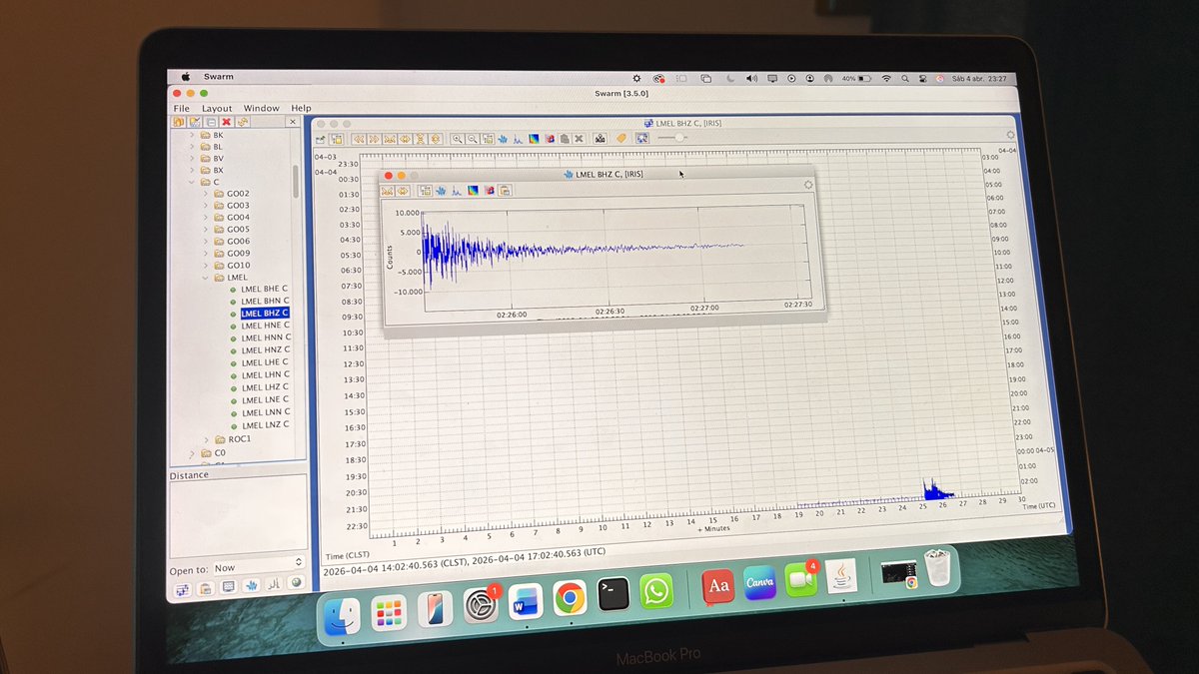1199x674 pixels.
Task: Click the red X remove source icon
Action: pyautogui.click(x=227, y=122)
